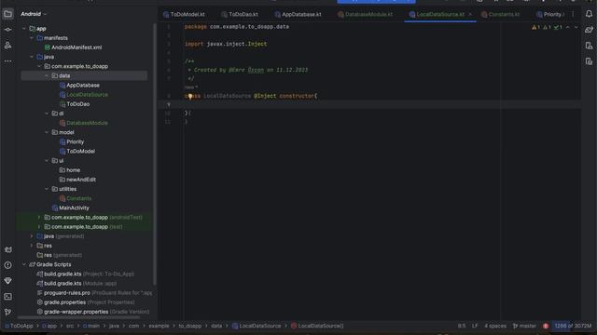
Task: Switch to the Priority tab
Action: pos(549,15)
